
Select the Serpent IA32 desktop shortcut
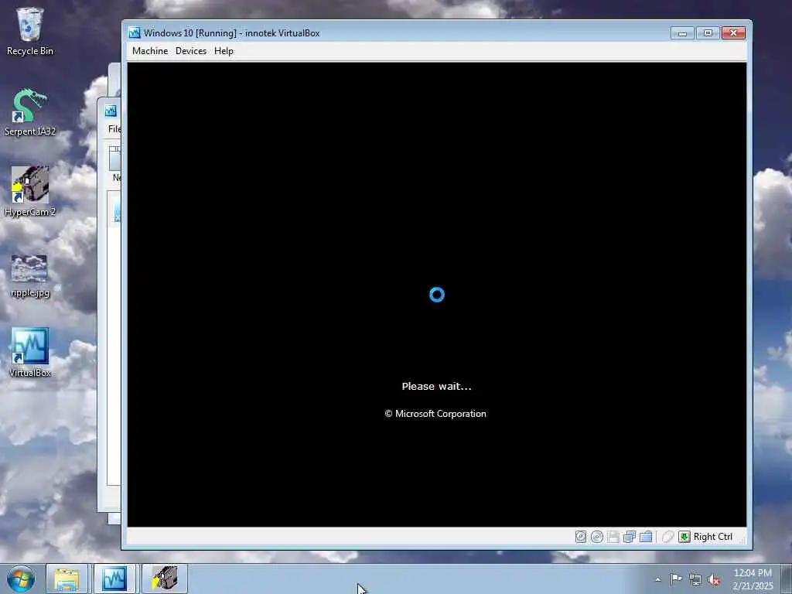coord(30,112)
